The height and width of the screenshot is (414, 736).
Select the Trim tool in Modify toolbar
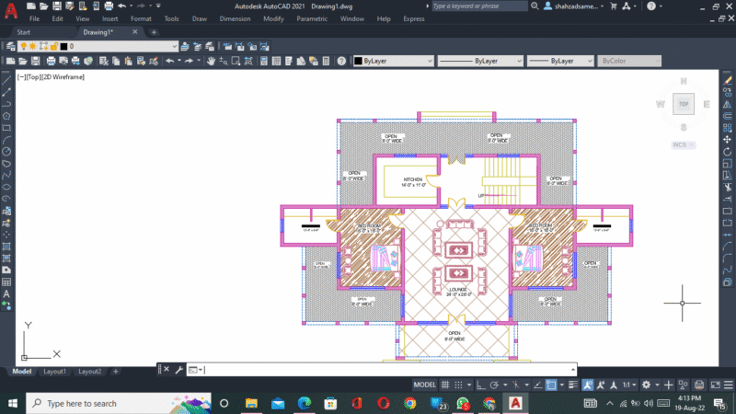(727, 188)
